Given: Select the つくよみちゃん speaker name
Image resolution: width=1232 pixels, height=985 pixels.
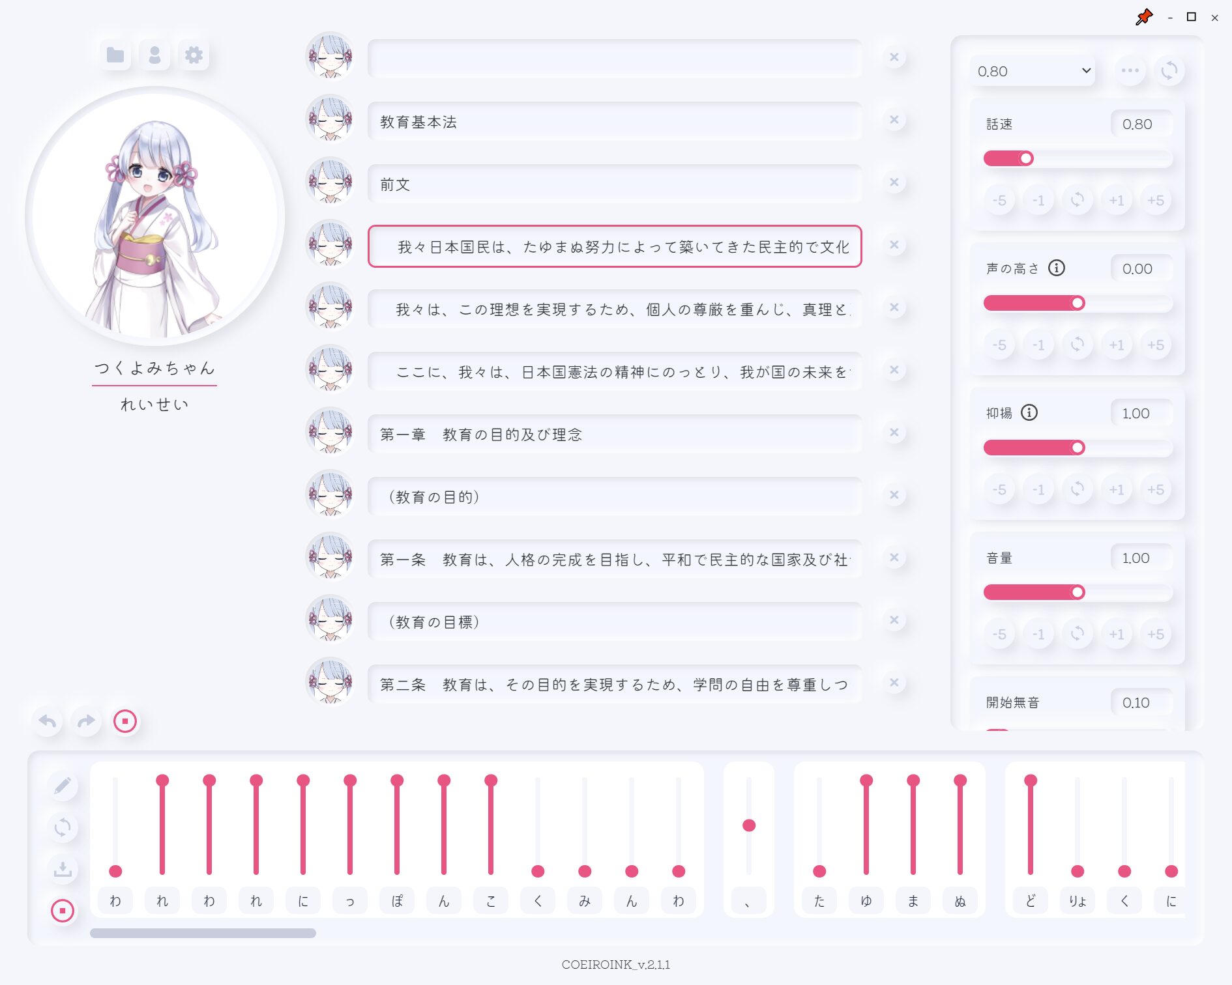Looking at the screenshot, I should pos(154,368).
